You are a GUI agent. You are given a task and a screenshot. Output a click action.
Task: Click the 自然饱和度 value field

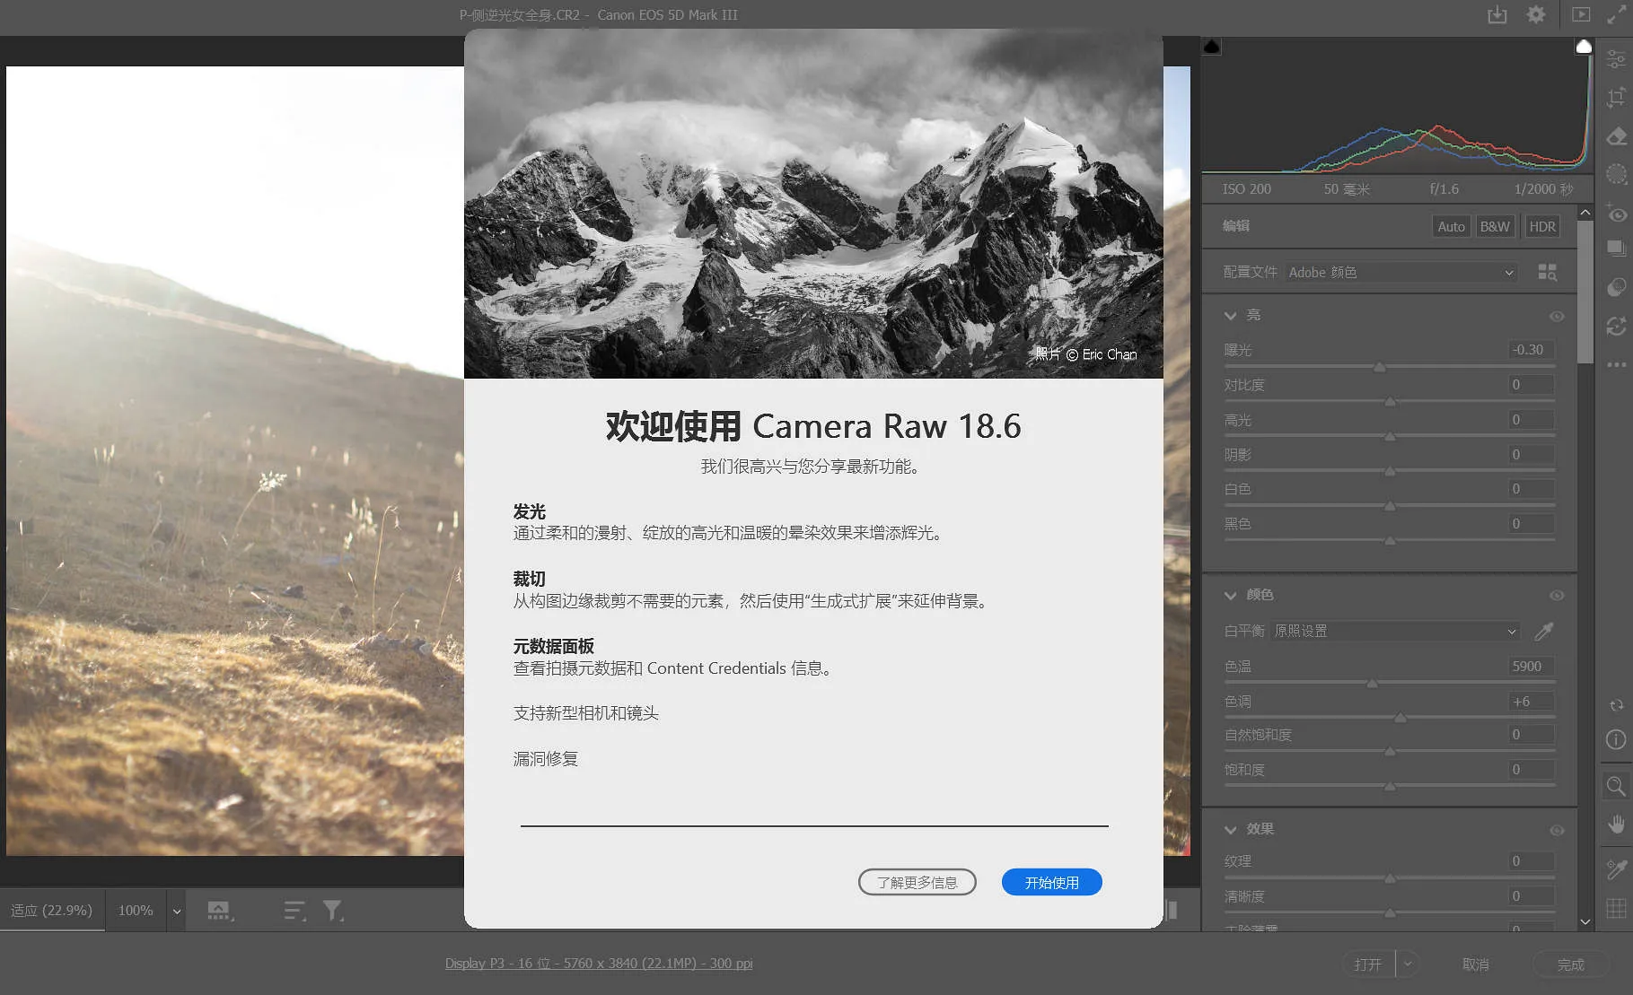(1531, 734)
